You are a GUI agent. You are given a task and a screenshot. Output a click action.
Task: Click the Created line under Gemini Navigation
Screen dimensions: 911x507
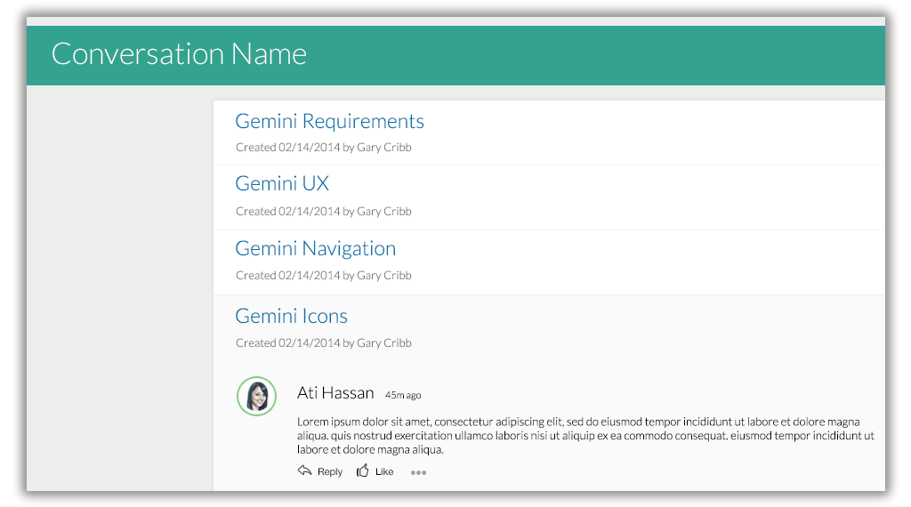[x=323, y=276]
